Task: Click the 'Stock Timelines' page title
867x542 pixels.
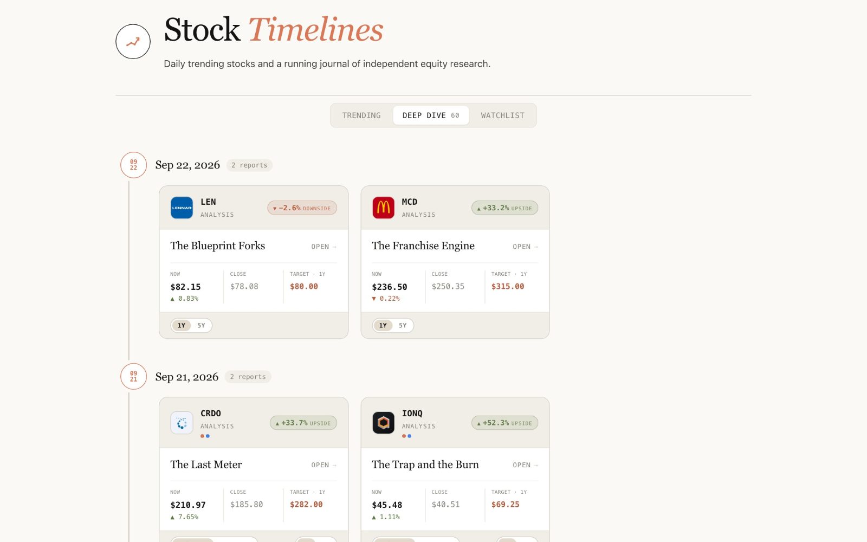Action: (274, 29)
